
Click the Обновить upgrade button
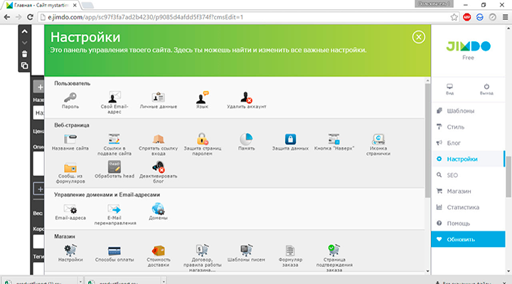coord(468,239)
